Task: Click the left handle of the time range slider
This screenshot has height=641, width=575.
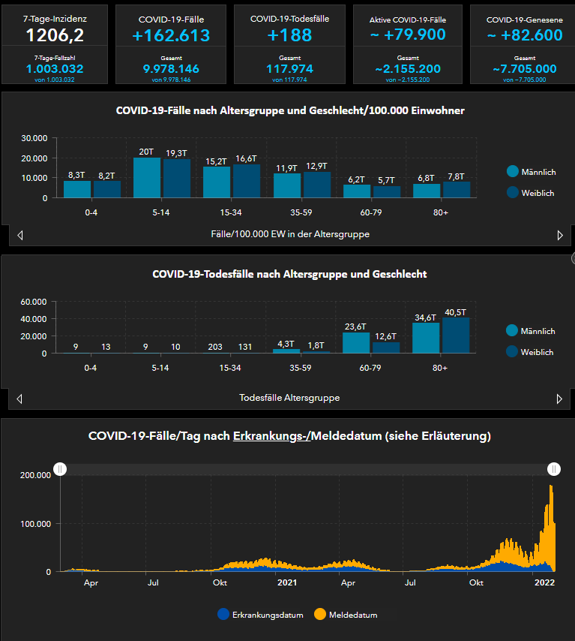Action: (61, 469)
